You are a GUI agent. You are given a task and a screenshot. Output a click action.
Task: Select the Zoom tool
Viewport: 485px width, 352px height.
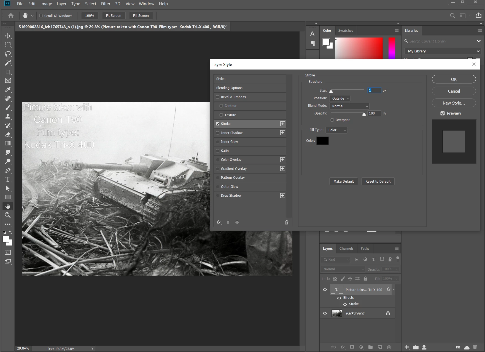click(8, 215)
